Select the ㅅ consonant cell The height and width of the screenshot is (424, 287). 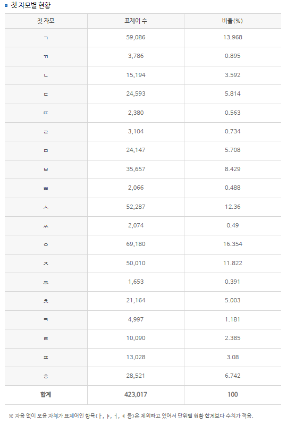point(46,207)
